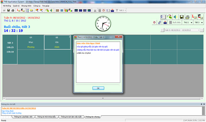Click the save icon in the top toolbar
The image size is (206, 122).
tap(9, 10)
